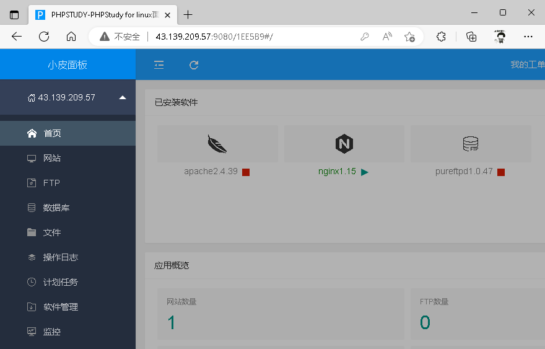Click the saved password key icon
This screenshot has height=349, width=545.
point(365,37)
